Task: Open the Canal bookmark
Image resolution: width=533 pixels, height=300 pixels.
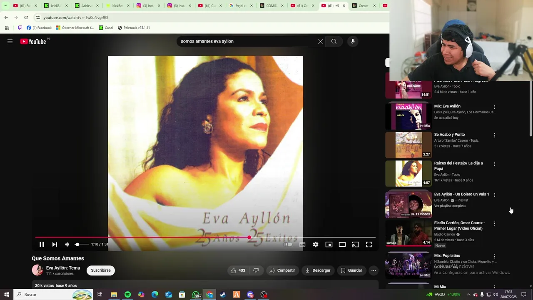Action: [x=106, y=28]
